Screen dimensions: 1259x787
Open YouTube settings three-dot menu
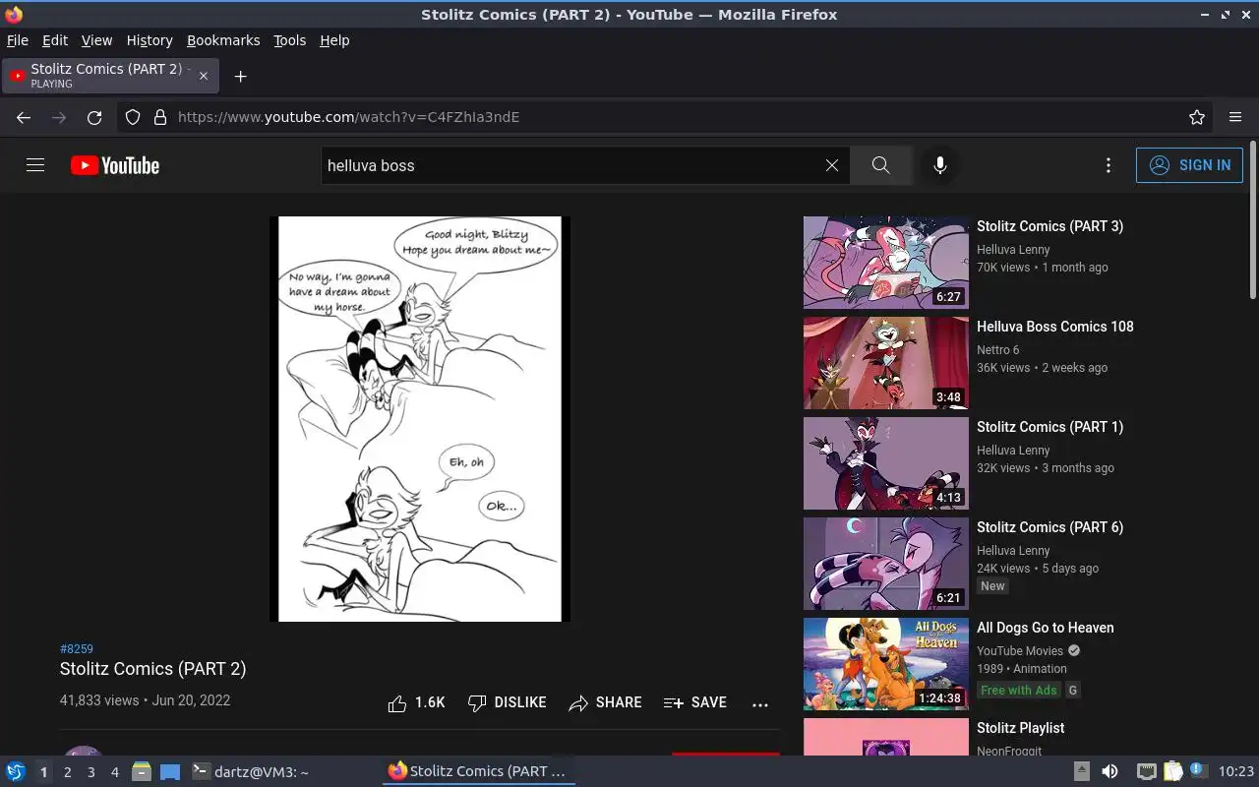click(1109, 165)
